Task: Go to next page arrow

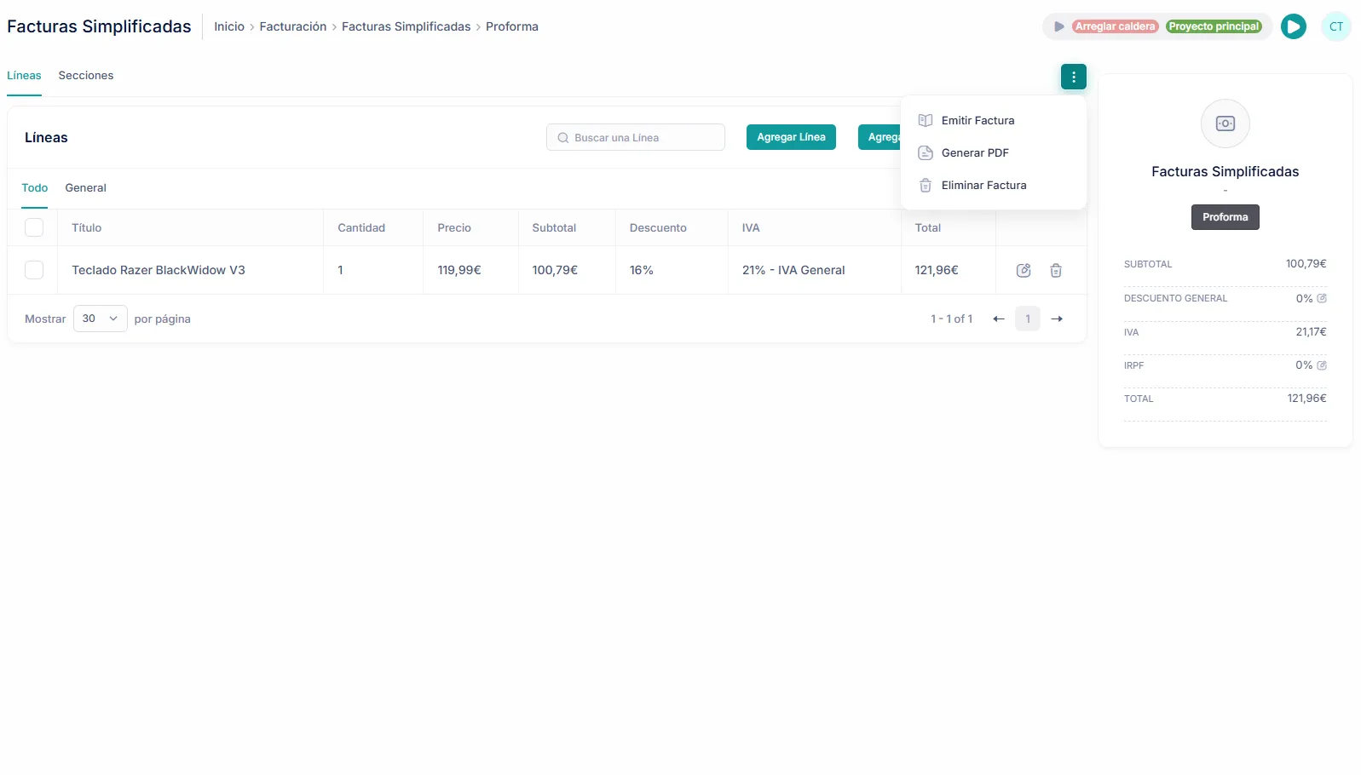Action: tap(1057, 319)
